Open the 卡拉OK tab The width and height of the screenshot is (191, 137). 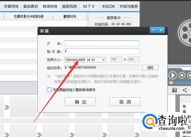click(x=108, y=6)
